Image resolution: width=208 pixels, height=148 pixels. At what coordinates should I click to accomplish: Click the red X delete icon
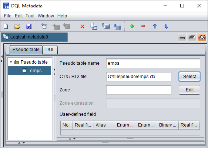83,26
